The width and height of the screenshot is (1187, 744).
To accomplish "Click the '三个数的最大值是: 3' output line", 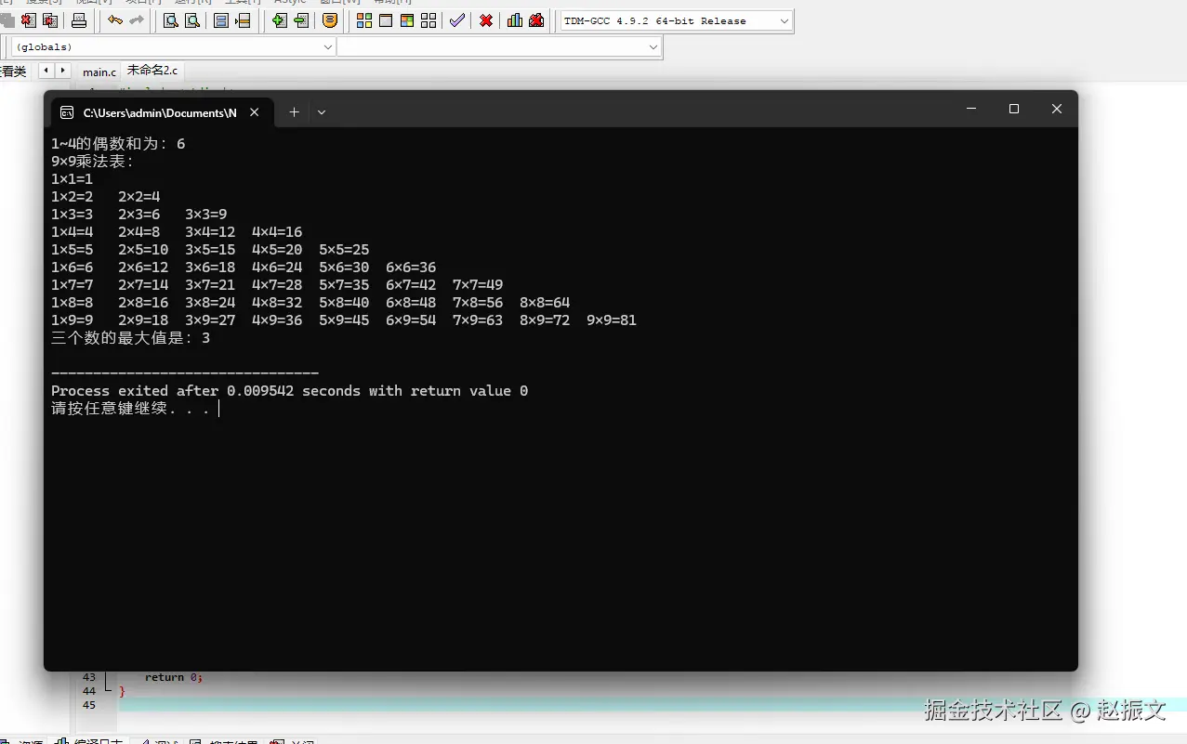I will point(131,338).
